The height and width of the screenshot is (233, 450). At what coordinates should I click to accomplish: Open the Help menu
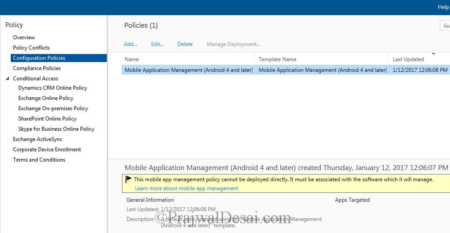(x=443, y=7)
